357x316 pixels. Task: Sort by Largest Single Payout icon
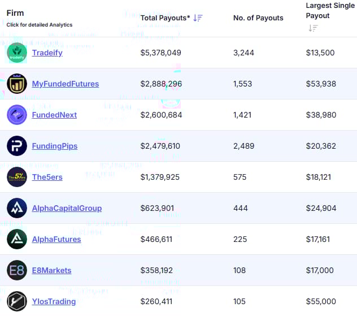(313, 28)
